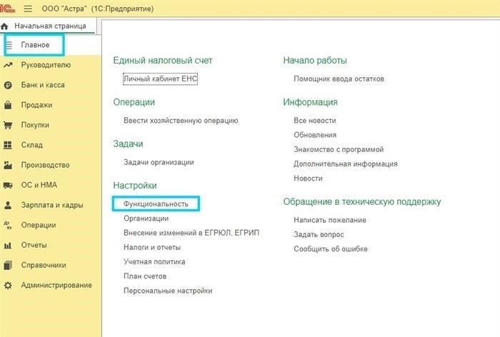Launch Помощник ввода остатков
The height and width of the screenshot is (337, 500).
(339, 79)
